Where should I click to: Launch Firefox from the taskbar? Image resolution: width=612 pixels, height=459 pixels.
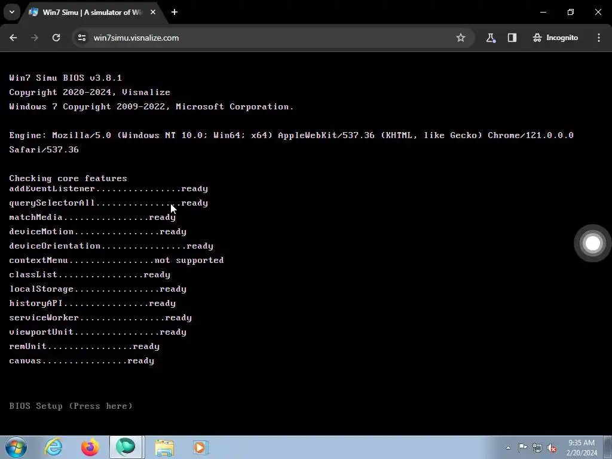[90, 447]
